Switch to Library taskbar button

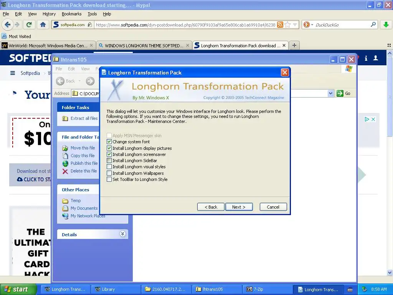115,289
